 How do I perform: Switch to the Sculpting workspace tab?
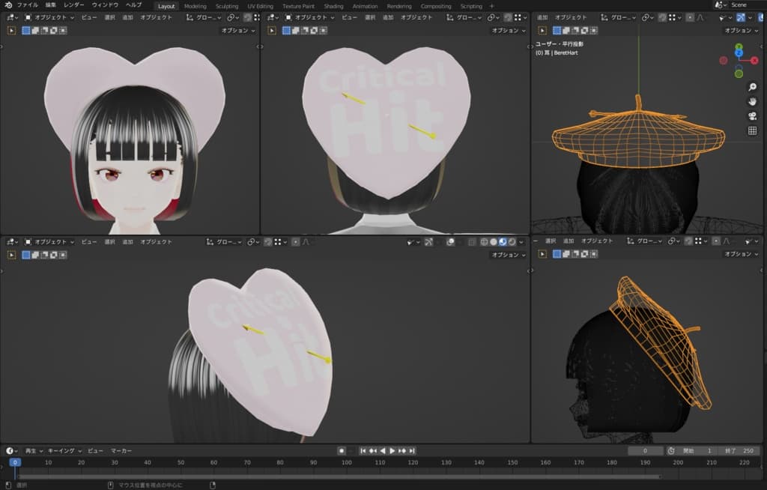click(227, 6)
